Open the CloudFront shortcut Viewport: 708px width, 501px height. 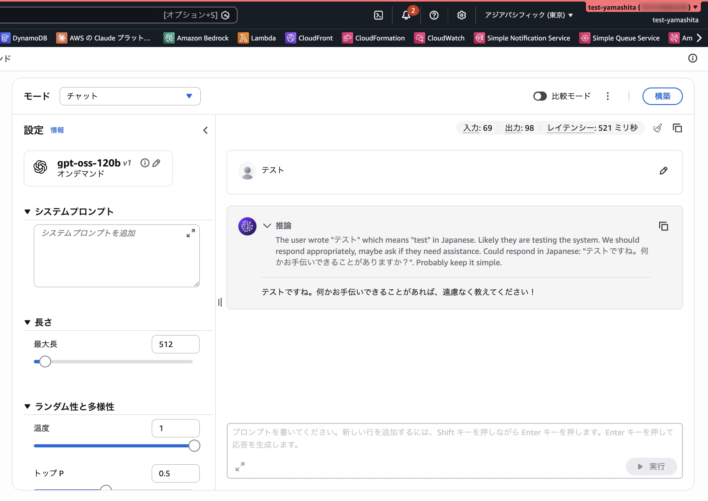point(309,38)
